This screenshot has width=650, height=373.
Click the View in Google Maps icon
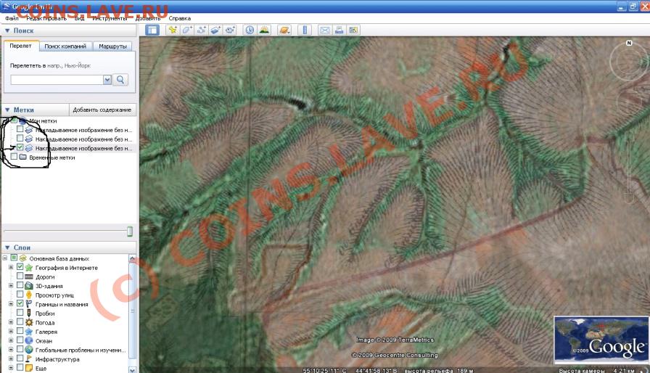pos(353,30)
